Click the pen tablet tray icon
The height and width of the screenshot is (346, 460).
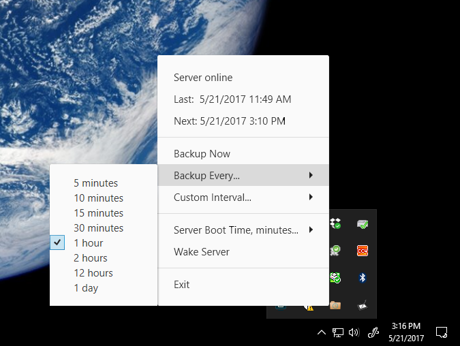coord(363,305)
